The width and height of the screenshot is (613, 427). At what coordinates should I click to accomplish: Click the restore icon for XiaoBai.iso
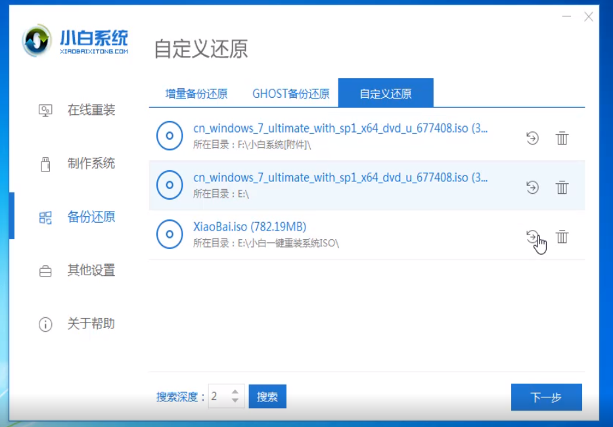tap(532, 237)
